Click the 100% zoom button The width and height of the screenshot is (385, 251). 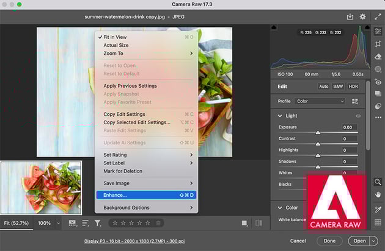44,223
